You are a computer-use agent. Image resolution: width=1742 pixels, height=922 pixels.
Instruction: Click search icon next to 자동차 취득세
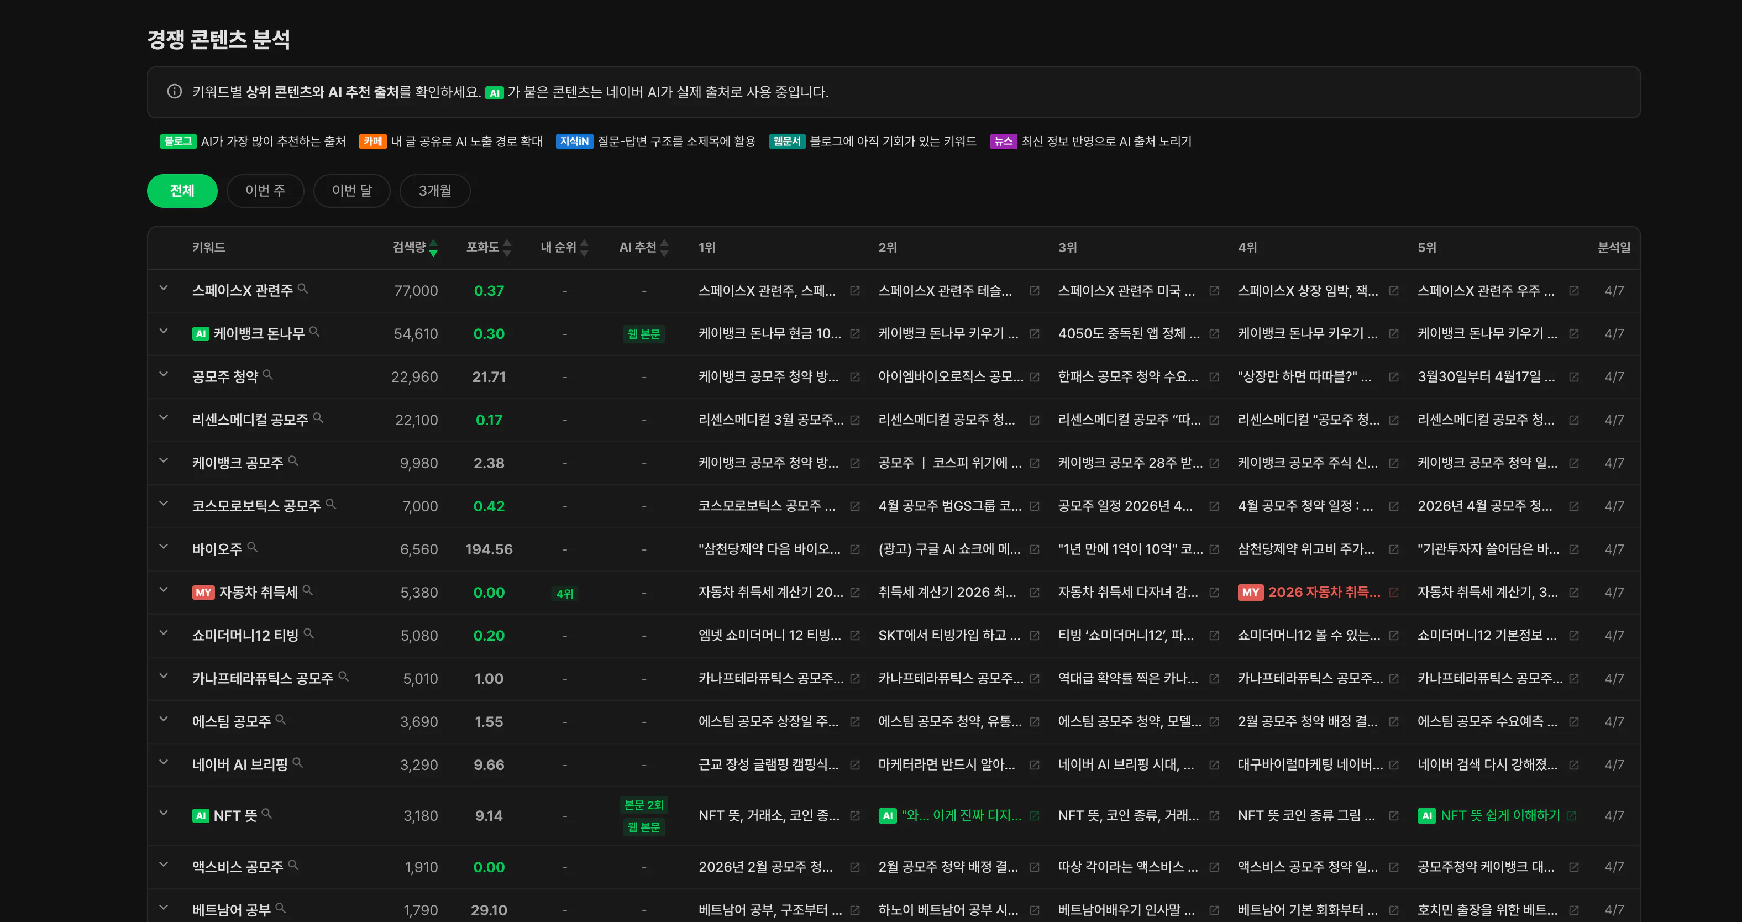point(308,590)
